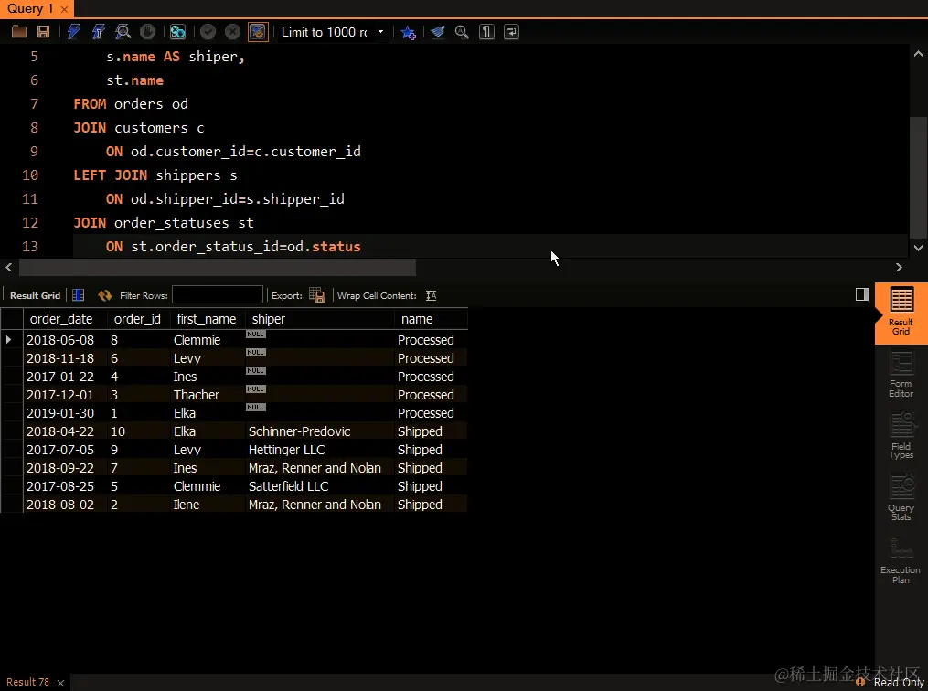
Task: Close the Result 78 tab
Action: pos(60,683)
